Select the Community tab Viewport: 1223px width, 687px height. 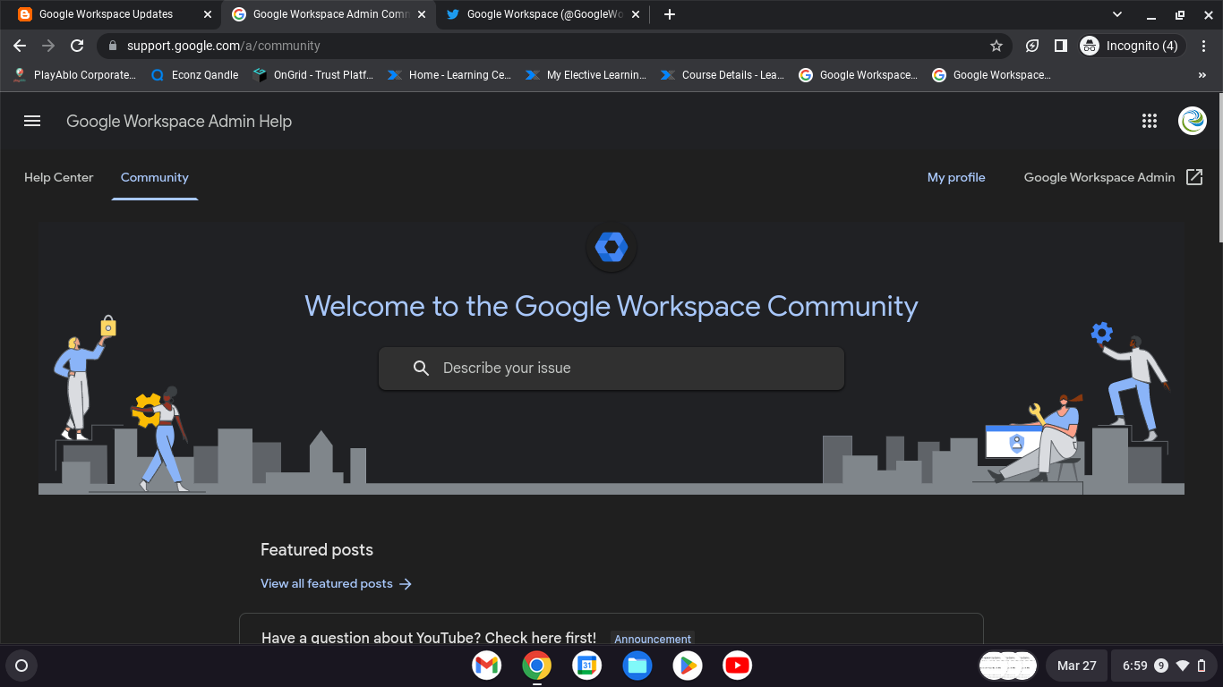tap(155, 177)
